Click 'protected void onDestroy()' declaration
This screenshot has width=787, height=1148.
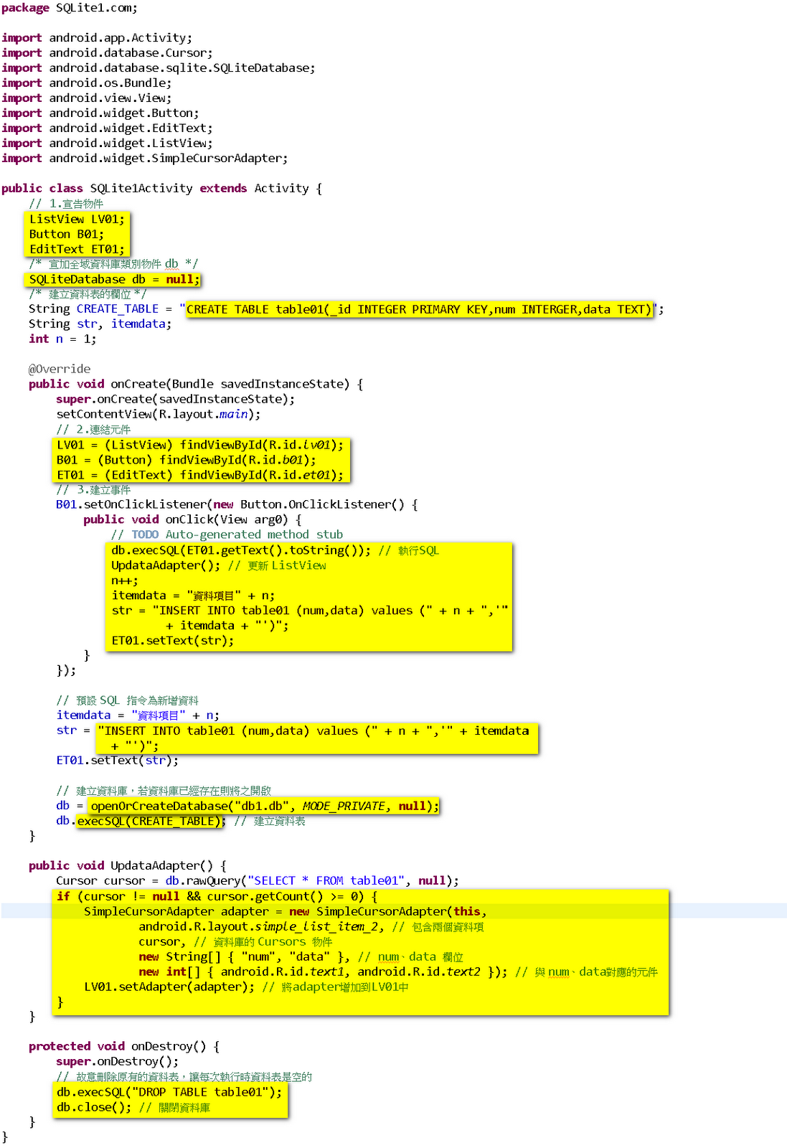(124, 1047)
